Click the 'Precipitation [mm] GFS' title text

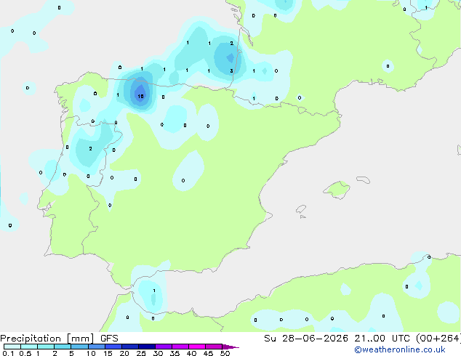(59, 339)
